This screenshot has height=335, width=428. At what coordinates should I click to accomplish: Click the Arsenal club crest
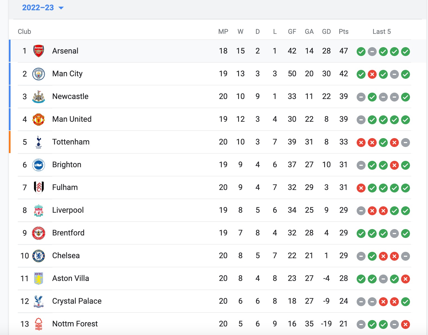click(x=39, y=51)
